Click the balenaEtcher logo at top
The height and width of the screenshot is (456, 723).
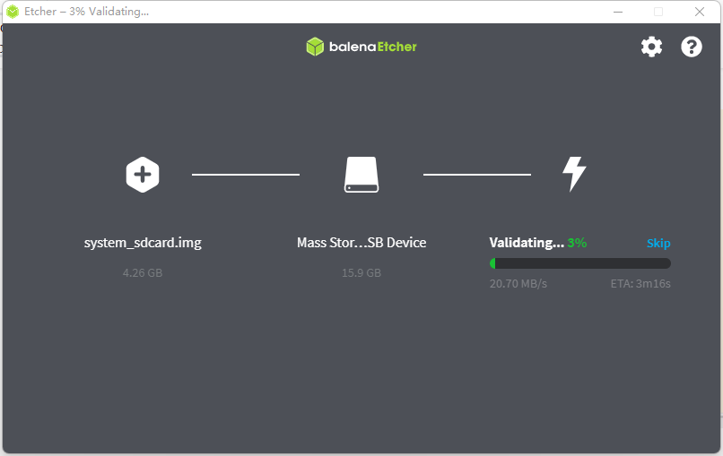[x=361, y=47]
